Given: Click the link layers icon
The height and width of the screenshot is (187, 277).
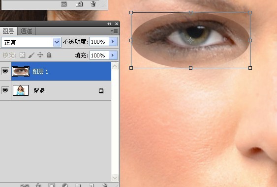Looking at the screenshot, I should pos(25,186).
